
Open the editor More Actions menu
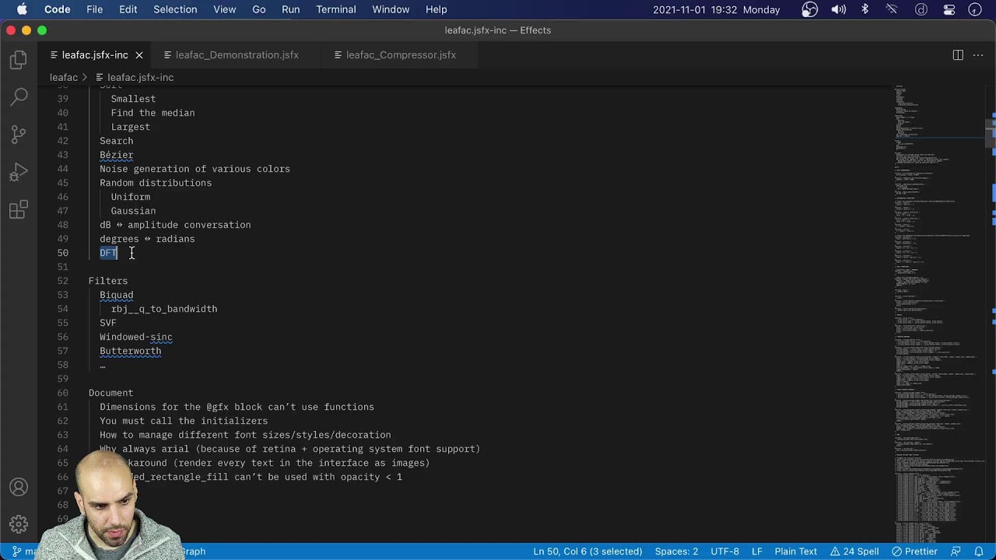tap(979, 55)
